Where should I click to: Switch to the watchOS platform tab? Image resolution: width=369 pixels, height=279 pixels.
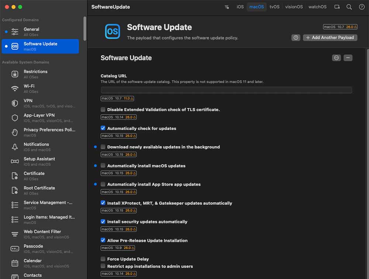coord(317,7)
